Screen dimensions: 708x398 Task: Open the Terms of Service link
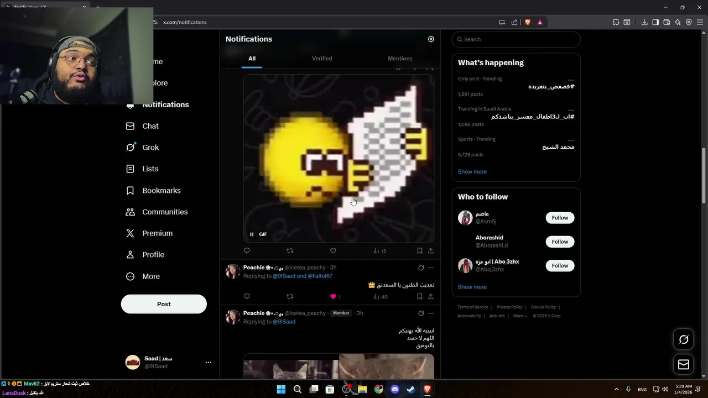tap(473, 307)
